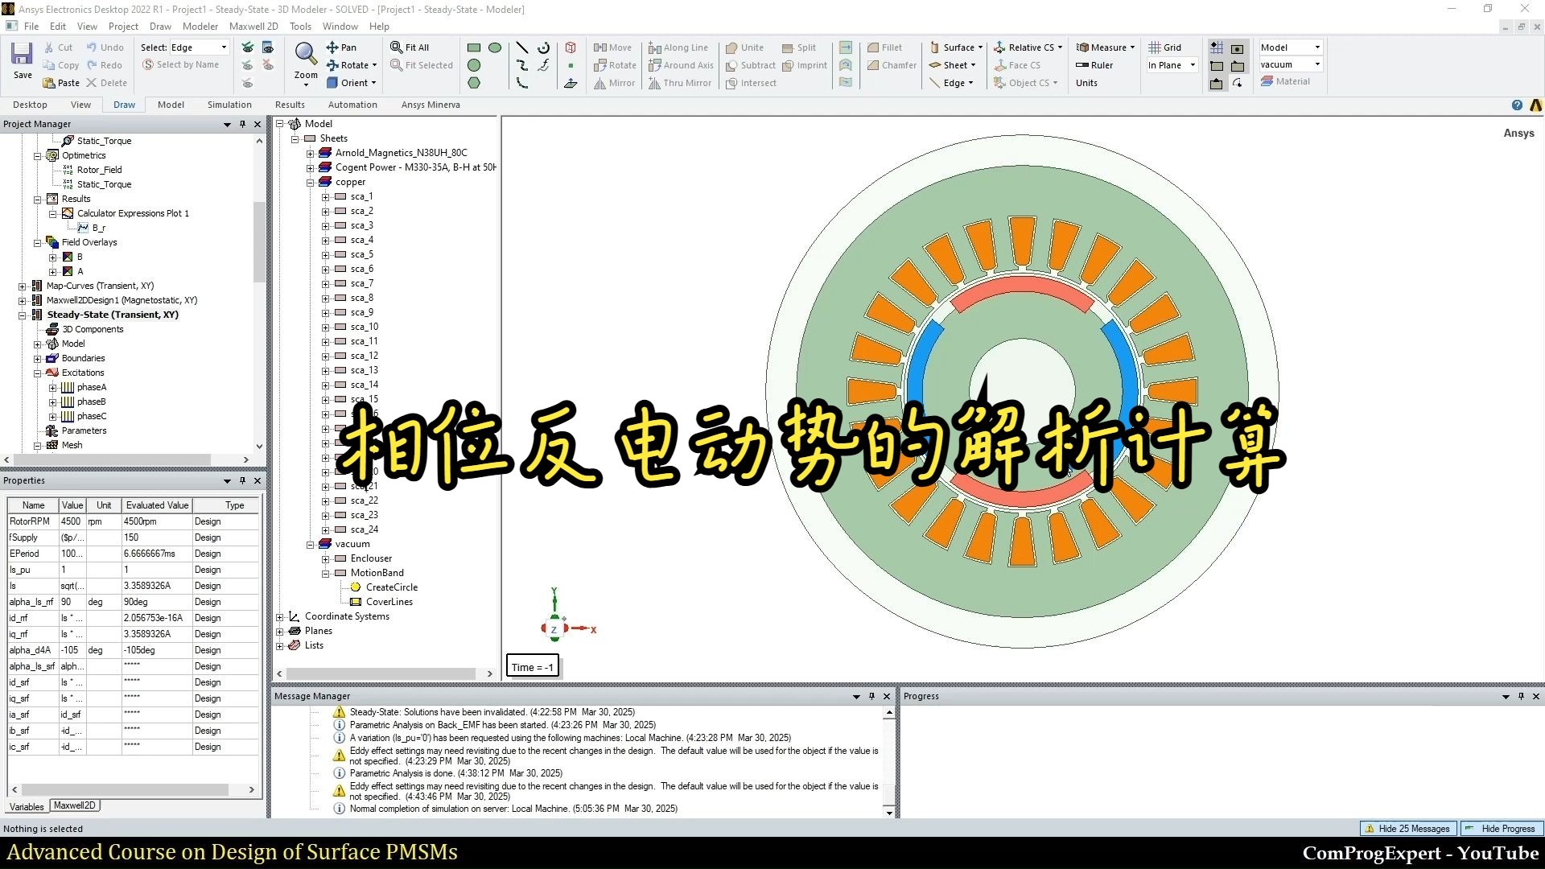Select the Zoom magnifier tool
This screenshot has width=1545, height=869.
[x=305, y=55]
